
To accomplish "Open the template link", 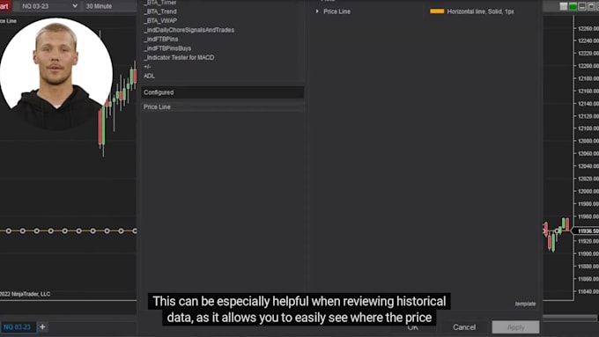I will (525, 304).
